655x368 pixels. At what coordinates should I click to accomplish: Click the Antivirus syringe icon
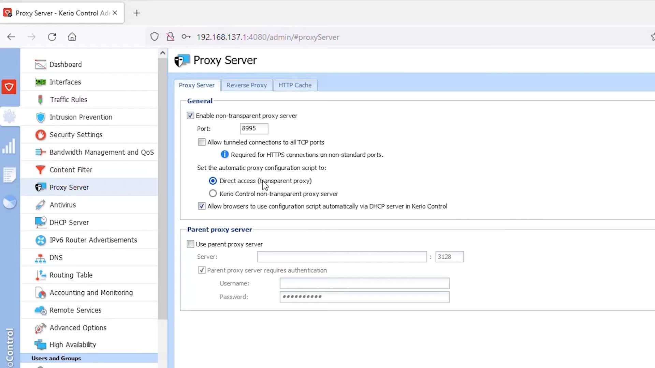click(x=40, y=205)
